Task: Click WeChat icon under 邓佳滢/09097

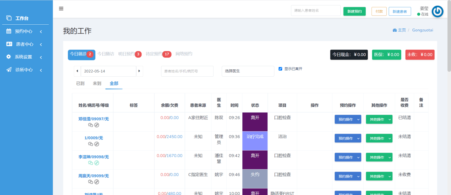Action: pos(90,125)
